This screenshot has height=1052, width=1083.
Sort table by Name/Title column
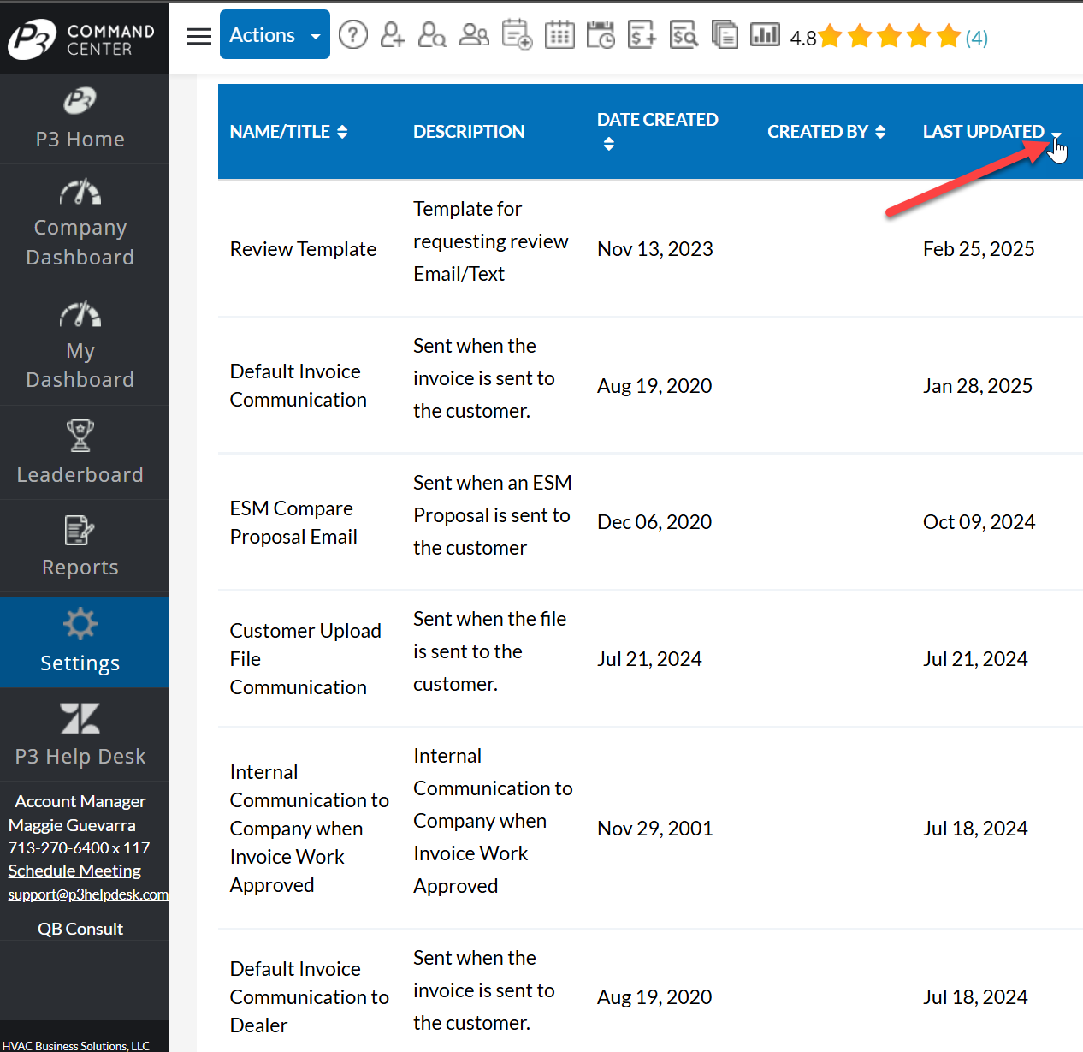288,132
